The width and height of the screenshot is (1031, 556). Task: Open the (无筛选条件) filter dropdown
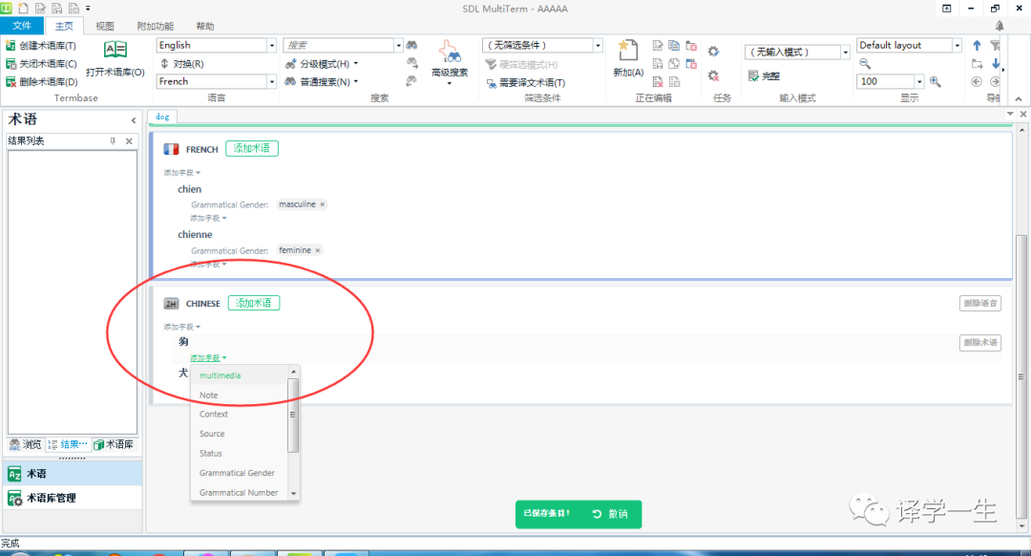tap(598, 46)
